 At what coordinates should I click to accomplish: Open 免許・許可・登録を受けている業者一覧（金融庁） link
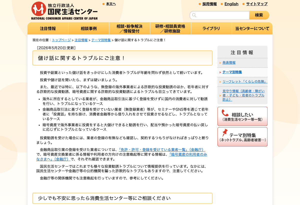161,150
